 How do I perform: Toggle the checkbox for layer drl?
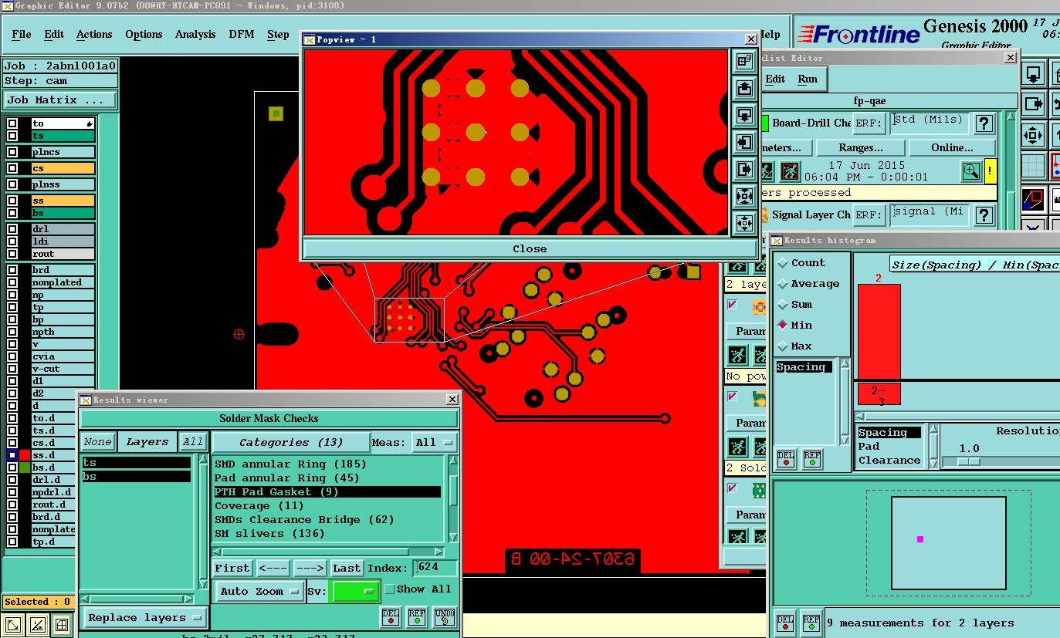[12, 229]
